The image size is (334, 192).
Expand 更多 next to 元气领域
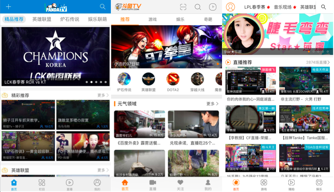click(212, 104)
